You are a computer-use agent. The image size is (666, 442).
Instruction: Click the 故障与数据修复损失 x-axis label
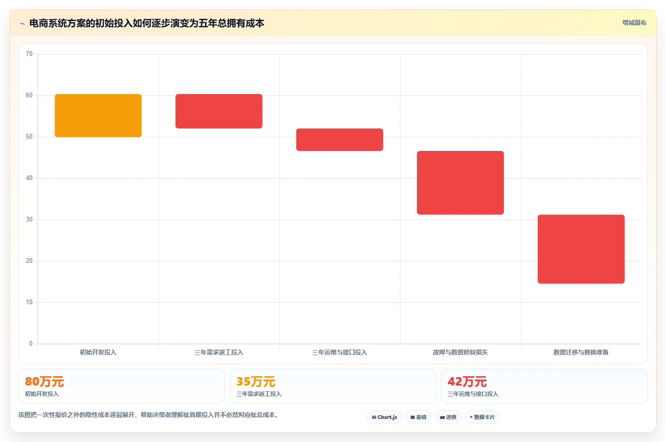pos(461,352)
